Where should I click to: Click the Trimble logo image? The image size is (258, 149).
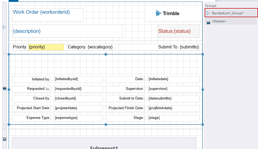167,13
